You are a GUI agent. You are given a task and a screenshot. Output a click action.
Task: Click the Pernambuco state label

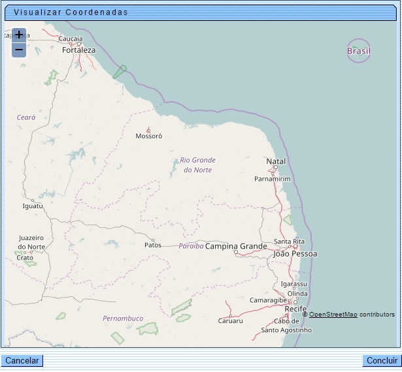(123, 318)
